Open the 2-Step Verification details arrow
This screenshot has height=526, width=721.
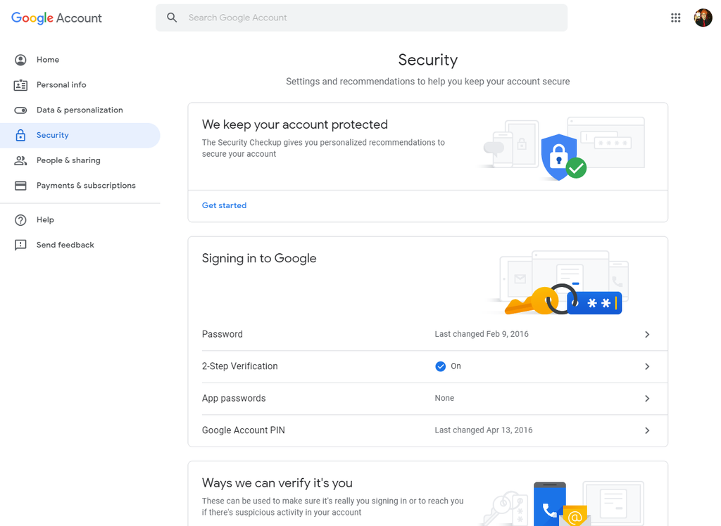tap(646, 366)
